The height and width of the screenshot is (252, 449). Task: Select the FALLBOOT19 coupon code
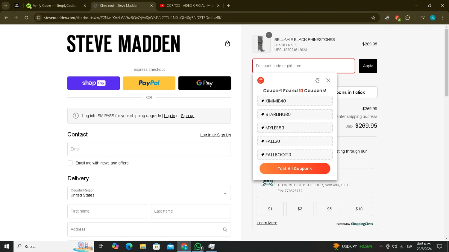[x=295, y=155]
